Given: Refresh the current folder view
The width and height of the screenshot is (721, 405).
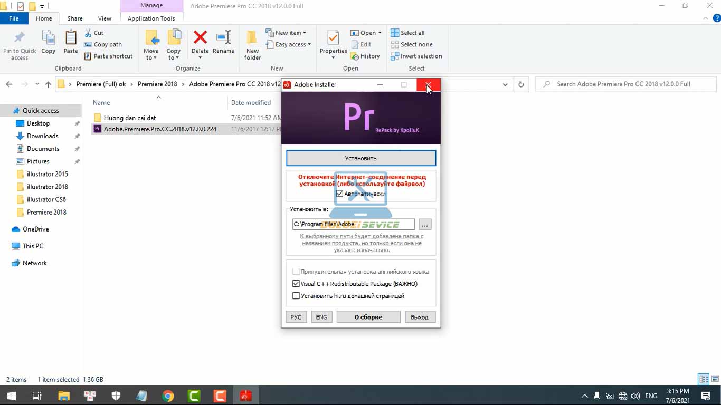Looking at the screenshot, I should click(521, 84).
